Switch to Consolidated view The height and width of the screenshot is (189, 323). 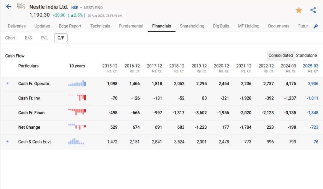[280, 55]
